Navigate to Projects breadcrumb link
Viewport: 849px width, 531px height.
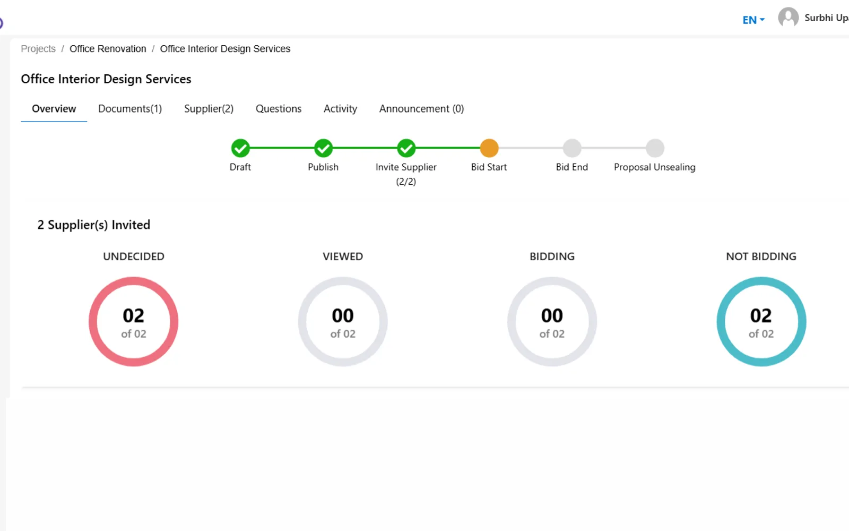pos(38,49)
